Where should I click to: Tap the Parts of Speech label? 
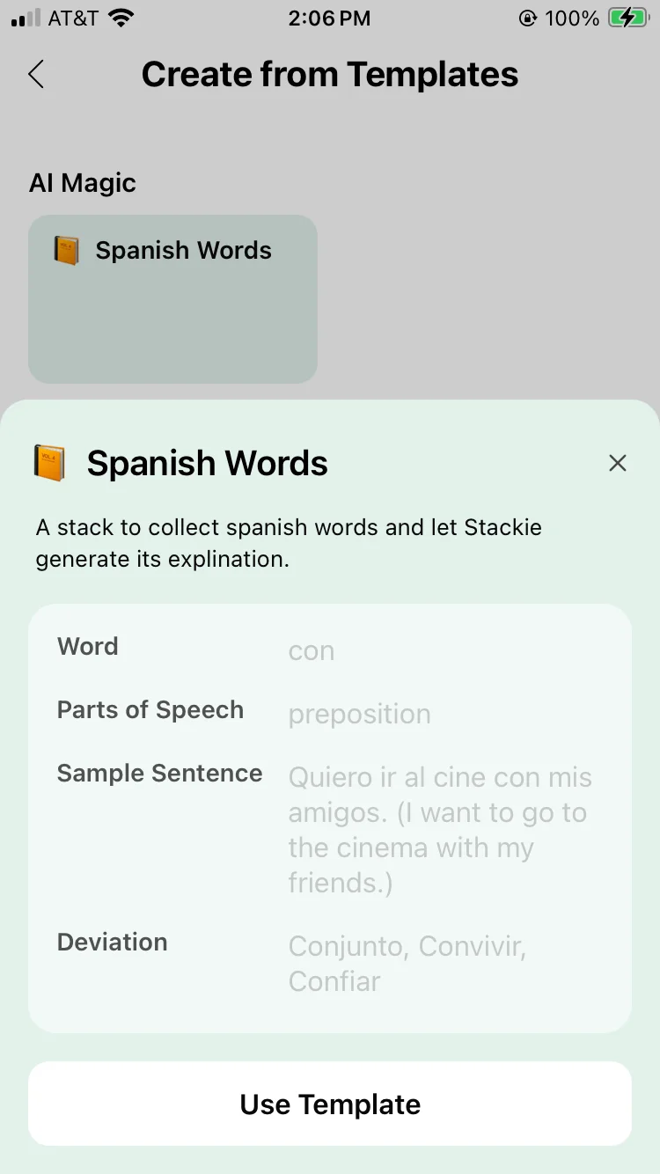pos(150,710)
